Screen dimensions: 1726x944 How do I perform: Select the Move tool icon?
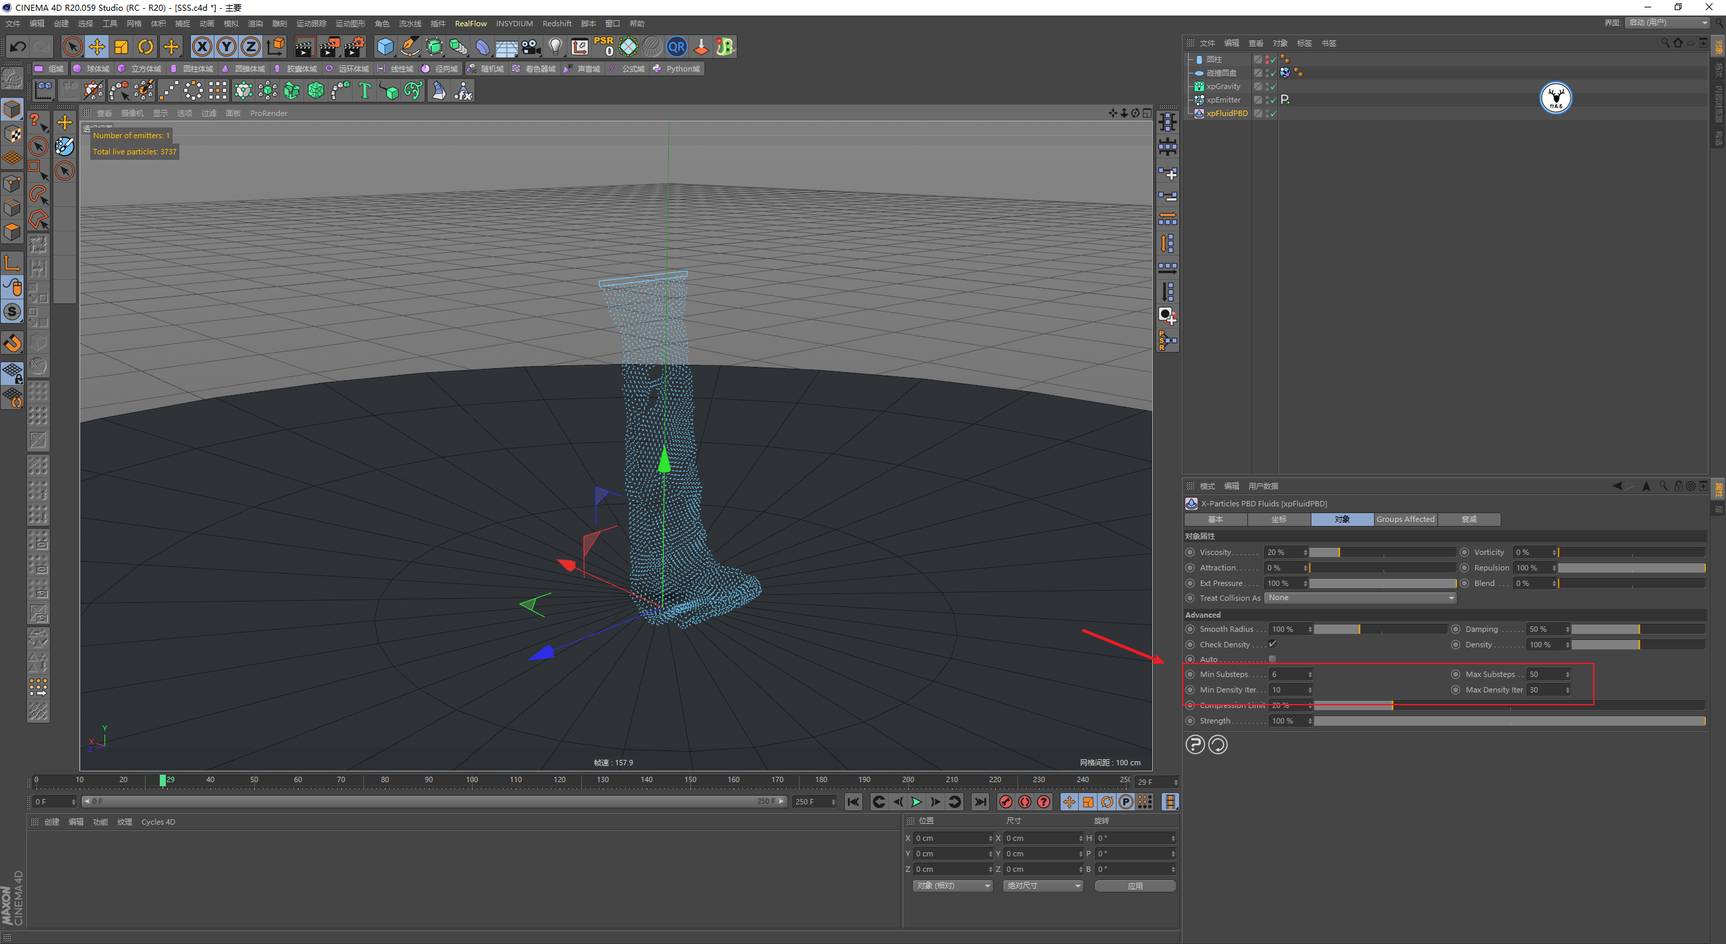97,47
